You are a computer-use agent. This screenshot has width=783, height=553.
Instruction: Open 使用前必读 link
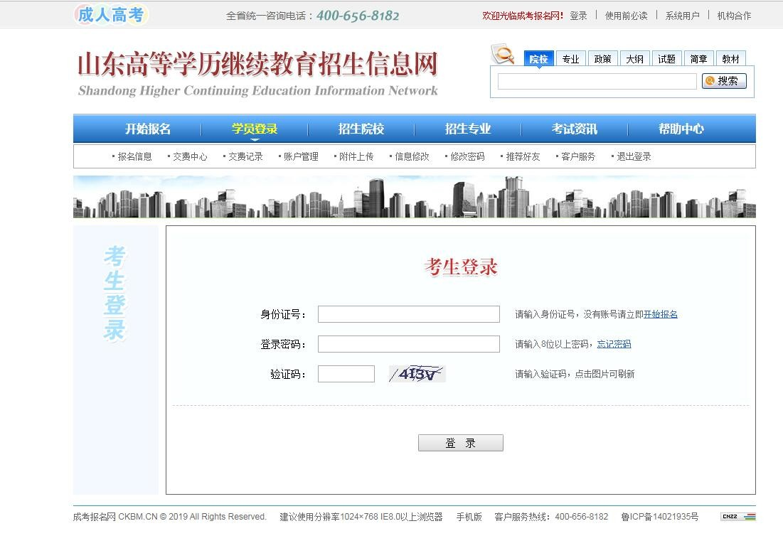click(627, 16)
